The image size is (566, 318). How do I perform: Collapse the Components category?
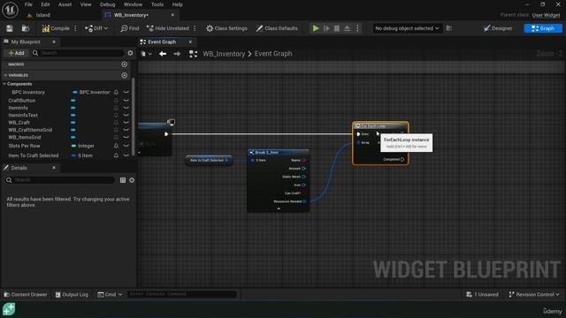[x=4, y=84]
